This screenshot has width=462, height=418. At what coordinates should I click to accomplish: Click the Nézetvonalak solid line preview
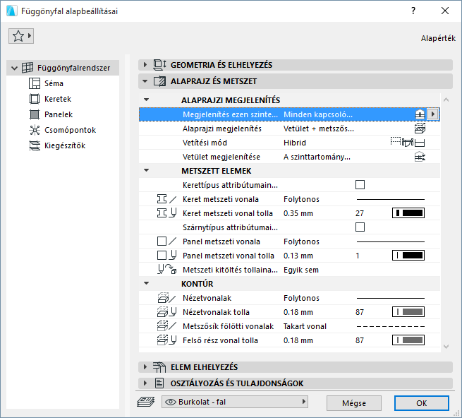(390, 298)
